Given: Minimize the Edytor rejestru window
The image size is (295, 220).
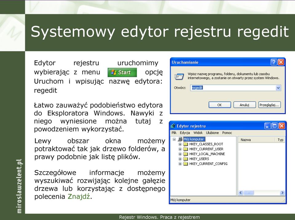Looking at the screenshot, I should 267,126.
